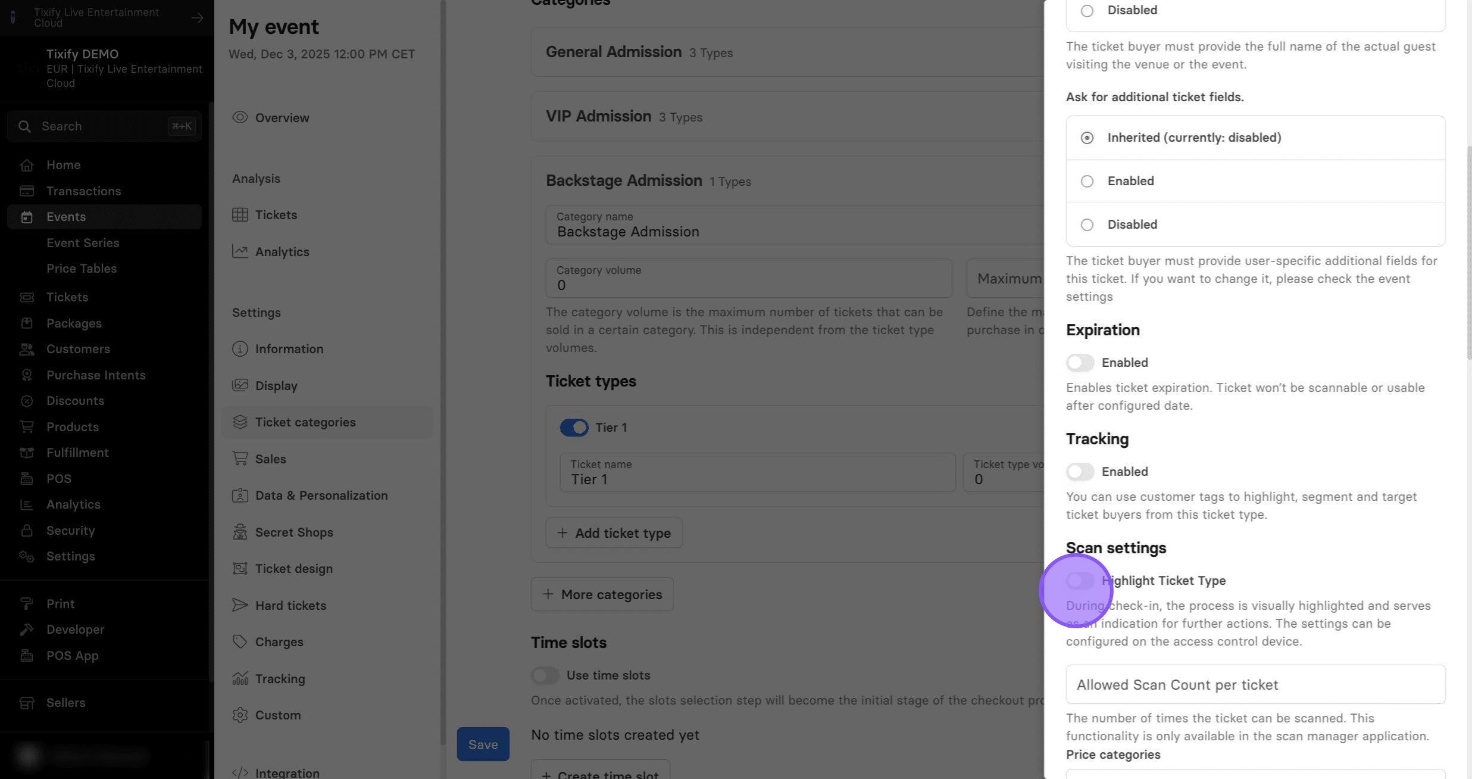Go to Event Series in sidebar
Screen dimensions: 1472x779
[83, 243]
